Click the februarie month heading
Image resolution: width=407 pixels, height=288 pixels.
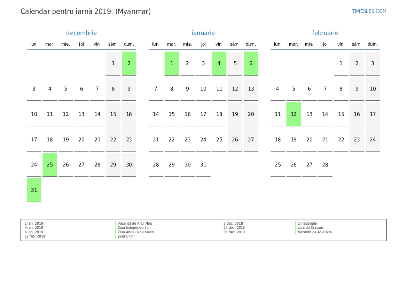[325, 33]
